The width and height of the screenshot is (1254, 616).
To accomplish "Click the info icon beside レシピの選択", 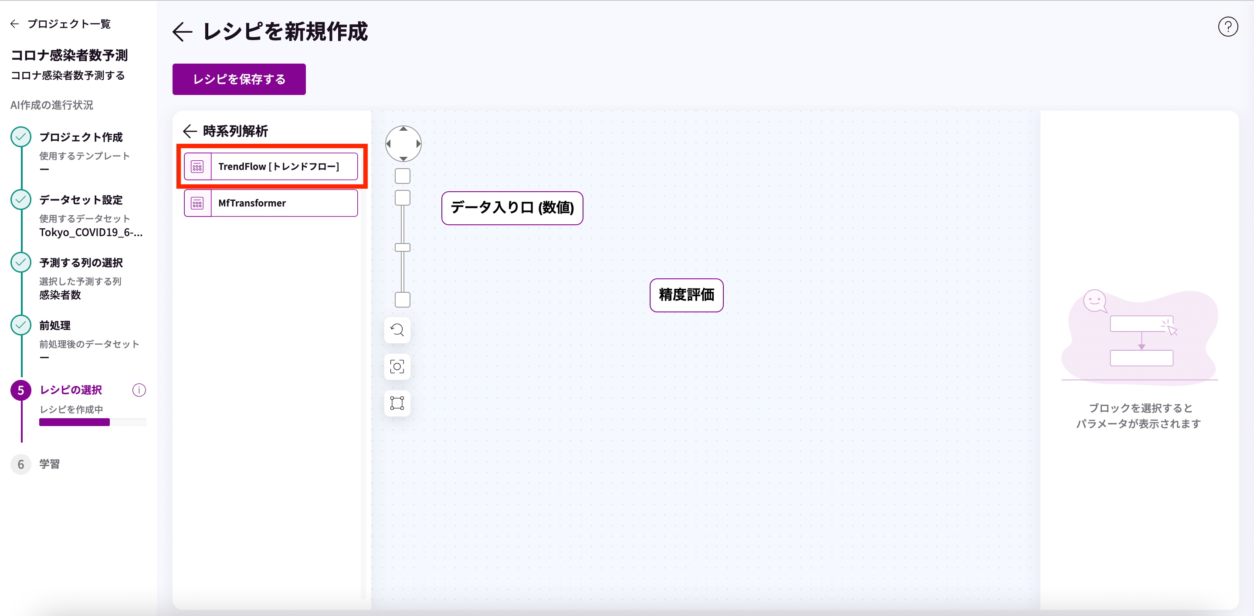I will pyautogui.click(x=139, y=390).
